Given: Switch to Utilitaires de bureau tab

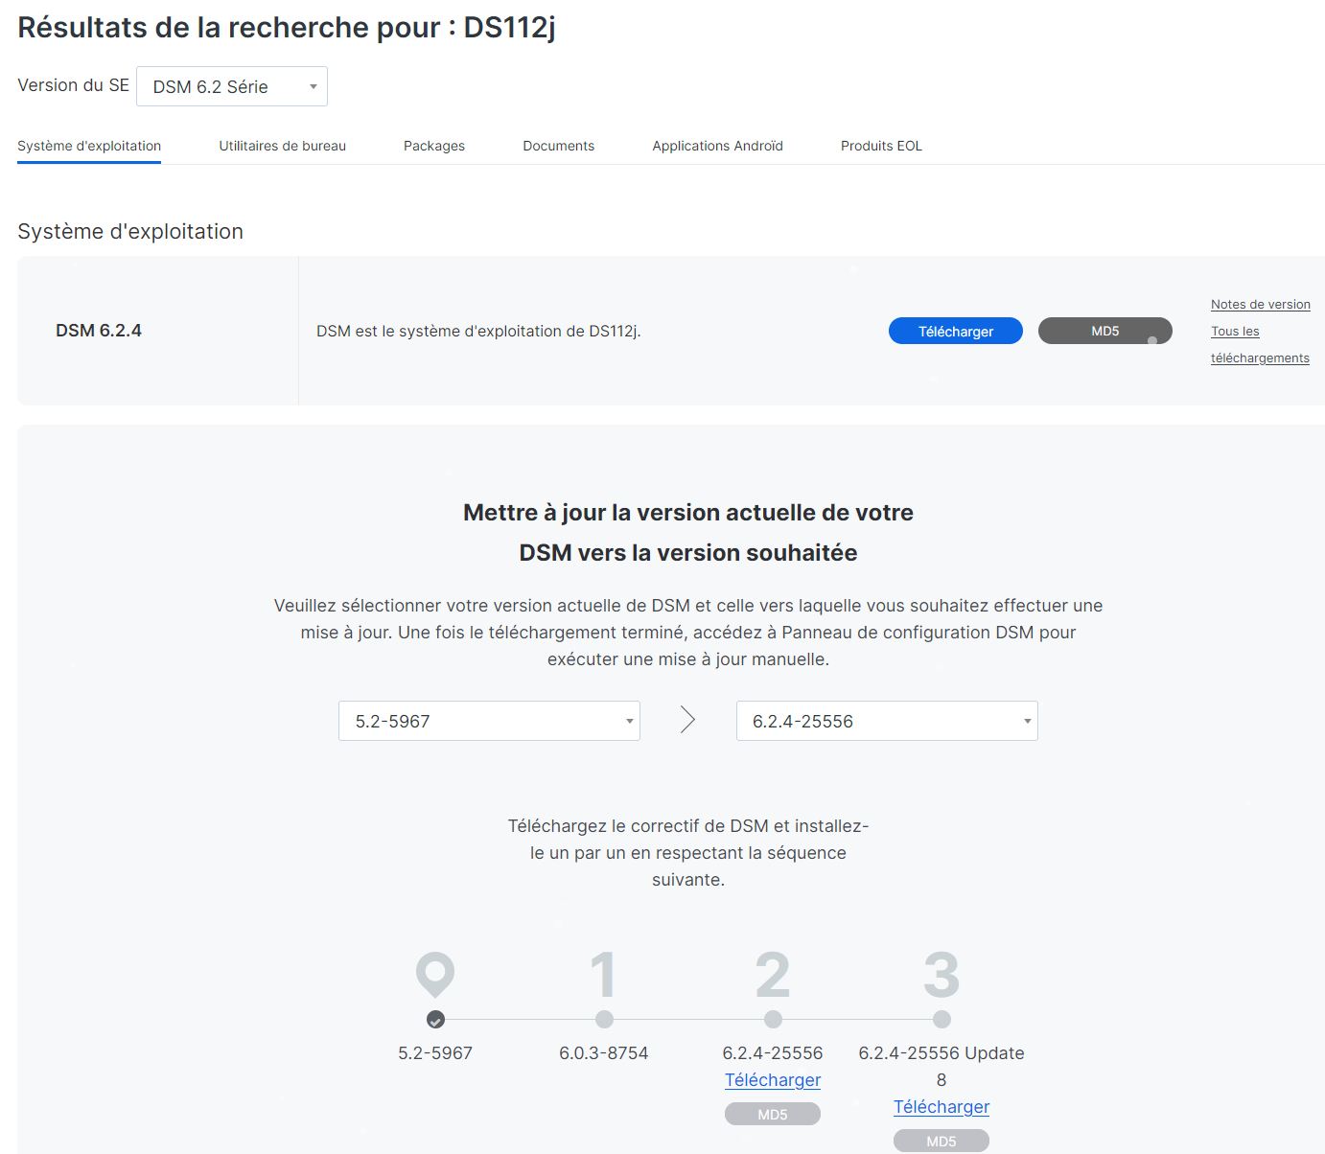Looking at the screenshot, I should click(x=282, y=146).
